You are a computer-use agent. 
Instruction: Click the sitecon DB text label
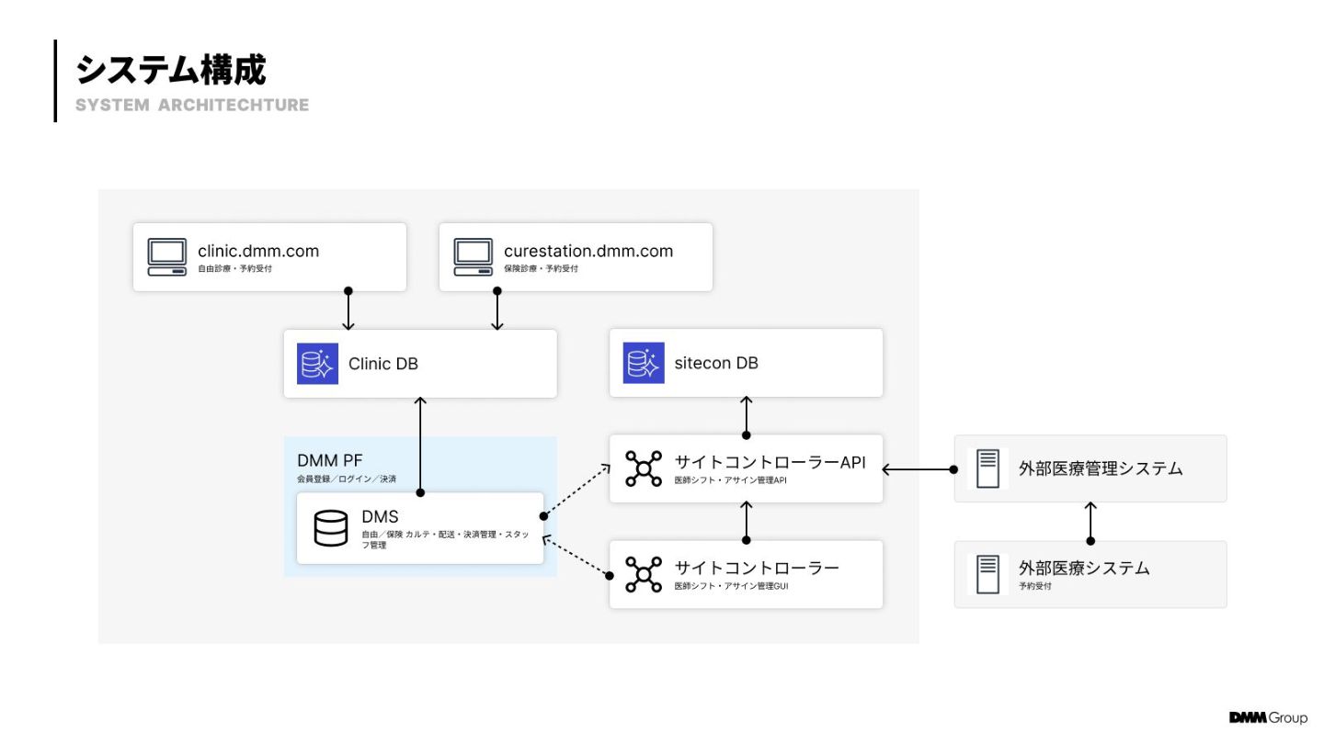click(716, 363)
